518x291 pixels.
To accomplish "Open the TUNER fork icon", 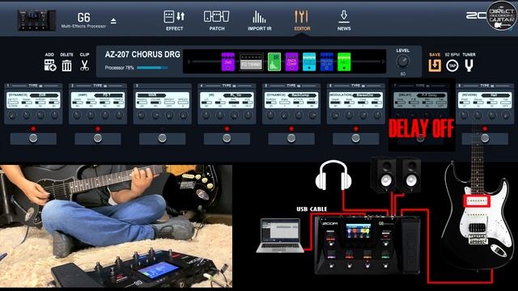I will 469,65.
